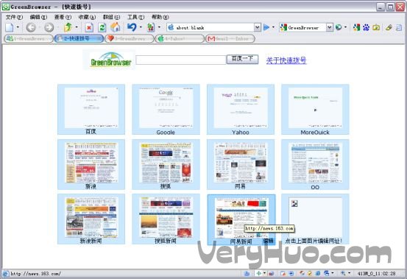The width and height of the screenshot is (407, 279).
Task: Click the broken image icon in empty tile
Action: click(294, 203)
